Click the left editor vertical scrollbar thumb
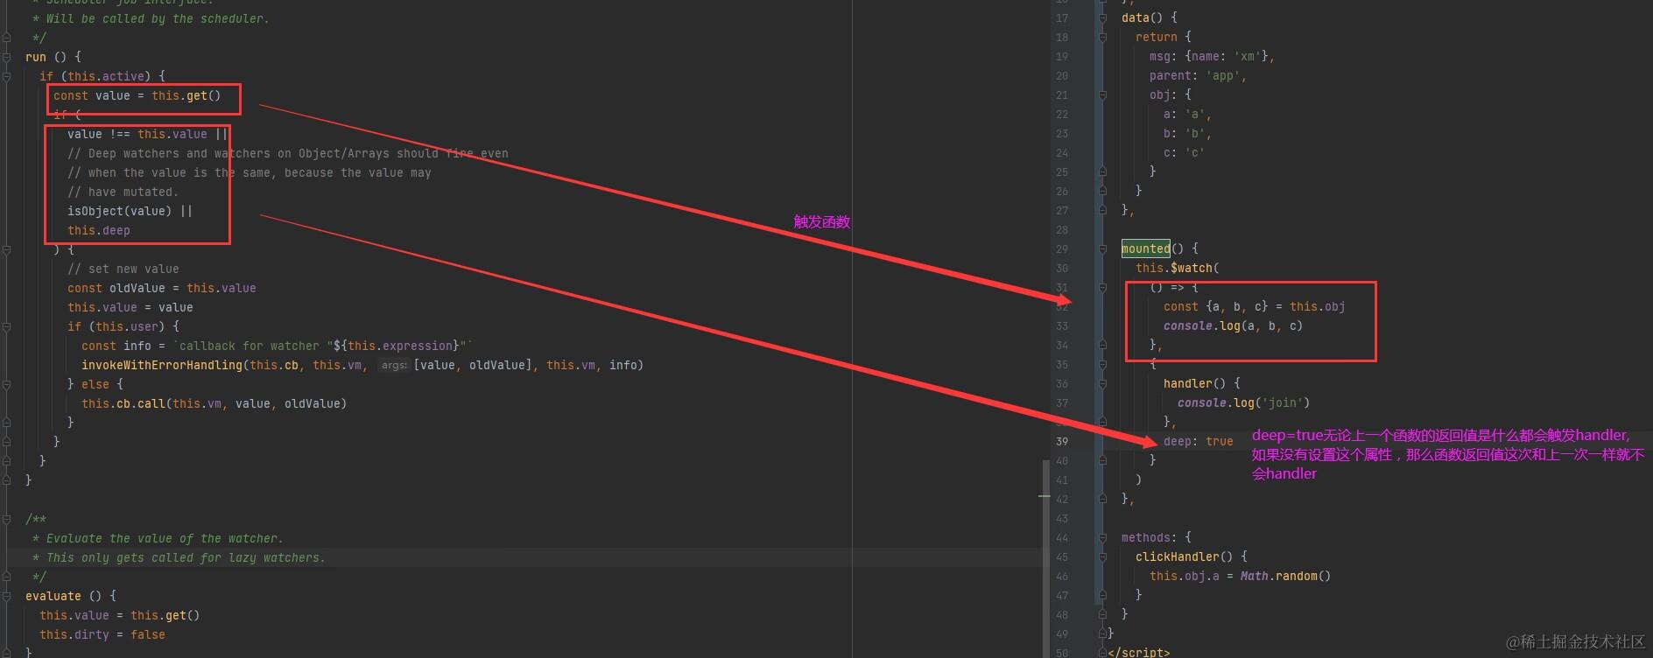1653x658 pixels. pyautogui.click(x=1045, y=558)
